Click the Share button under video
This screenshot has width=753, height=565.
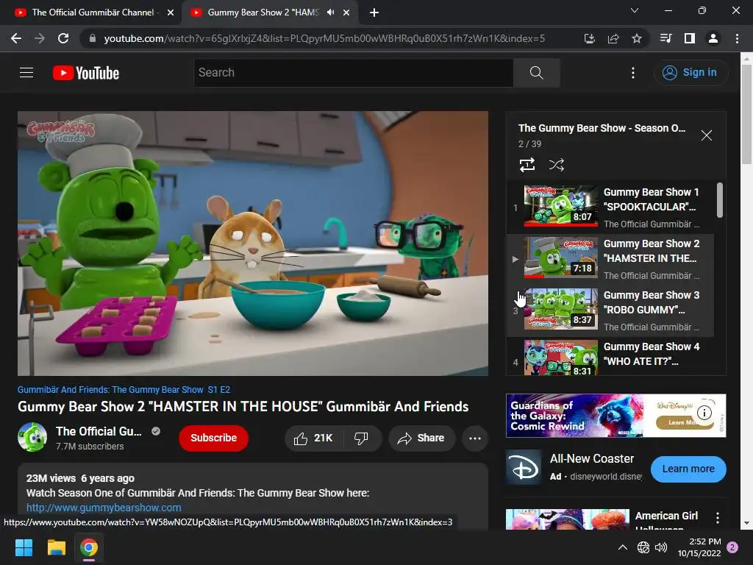pyautogui.click(x=421, y=438)
